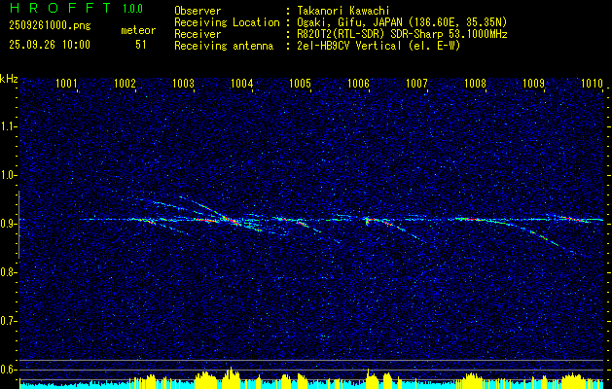This screenshot has height=389, width=612.
Task: Click the 1007 time axis label
Action: click(416, 83)
